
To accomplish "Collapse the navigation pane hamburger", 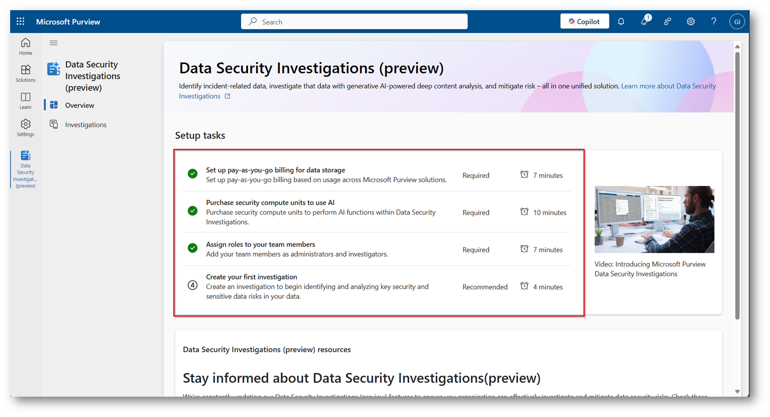I will [x=54, y=43].
